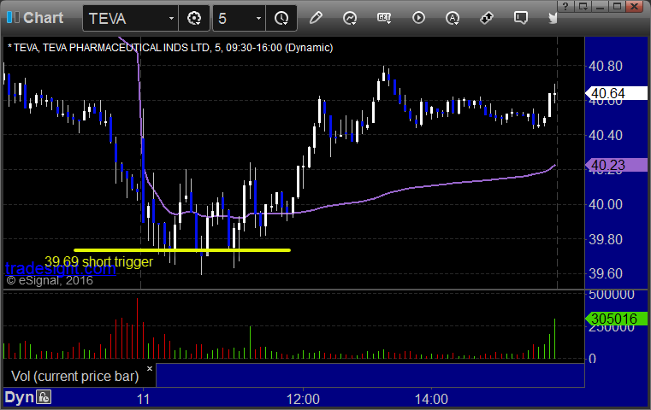Click the purple 40.23 average marker
651x410 pixels.
(x=617, y=165)
